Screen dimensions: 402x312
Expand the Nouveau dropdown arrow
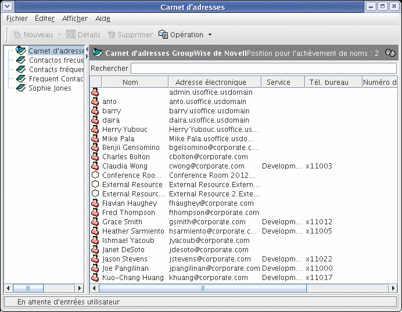click(x=59, y=34)
